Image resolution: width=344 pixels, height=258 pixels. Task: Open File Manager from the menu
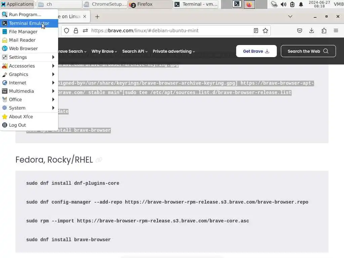[29, 32]
